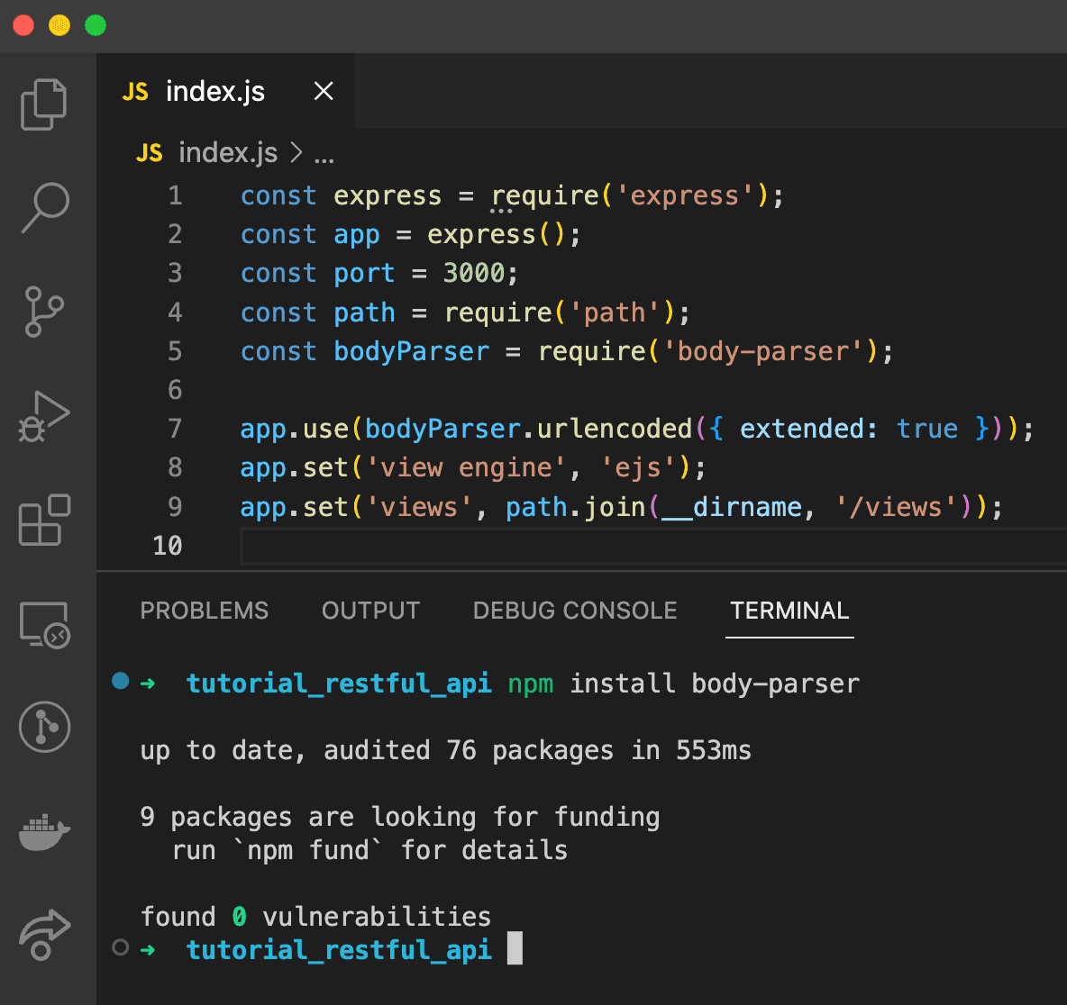Click the require call on line 1
Image resolution: width=1067 pixels, height=1005 pixels.
pos(545,197)
